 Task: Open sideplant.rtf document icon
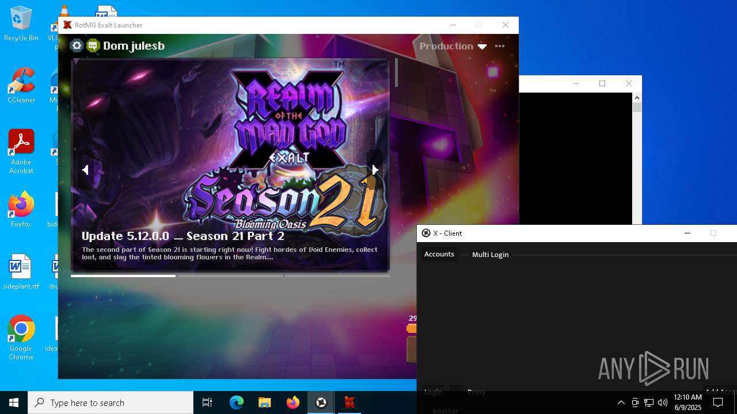21,272
